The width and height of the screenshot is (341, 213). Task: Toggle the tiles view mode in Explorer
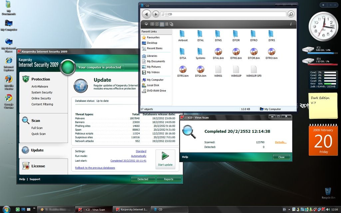[157, 24]
